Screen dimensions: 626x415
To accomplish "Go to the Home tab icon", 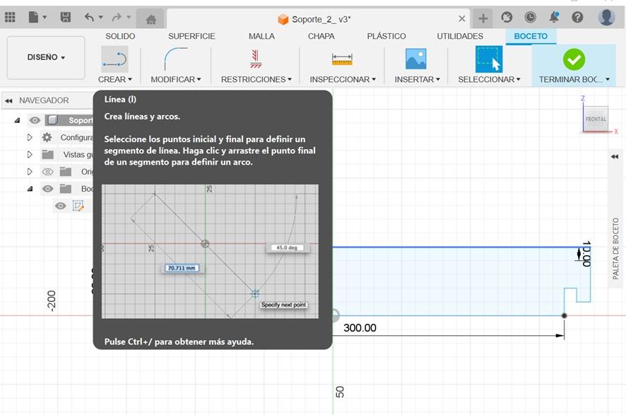I will pos(151,19).
